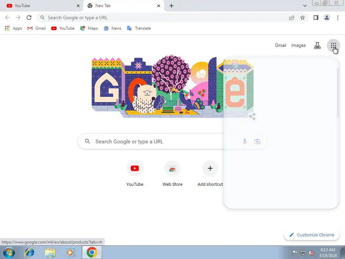Go forward to next page
This screenshot has width=345, height=259.
18,18
